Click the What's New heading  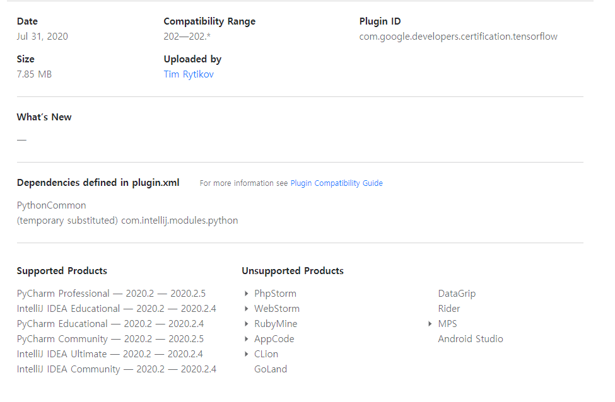coord(44,117)
